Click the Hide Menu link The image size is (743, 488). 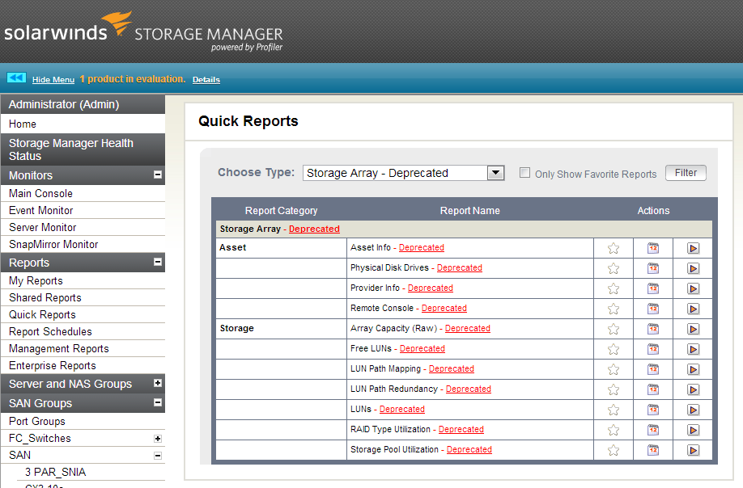tap(53, 80)
